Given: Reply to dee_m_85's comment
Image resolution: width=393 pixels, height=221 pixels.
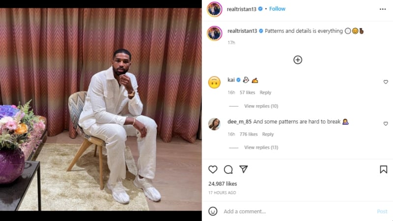Looking at the screenshot, I should 268,134.
